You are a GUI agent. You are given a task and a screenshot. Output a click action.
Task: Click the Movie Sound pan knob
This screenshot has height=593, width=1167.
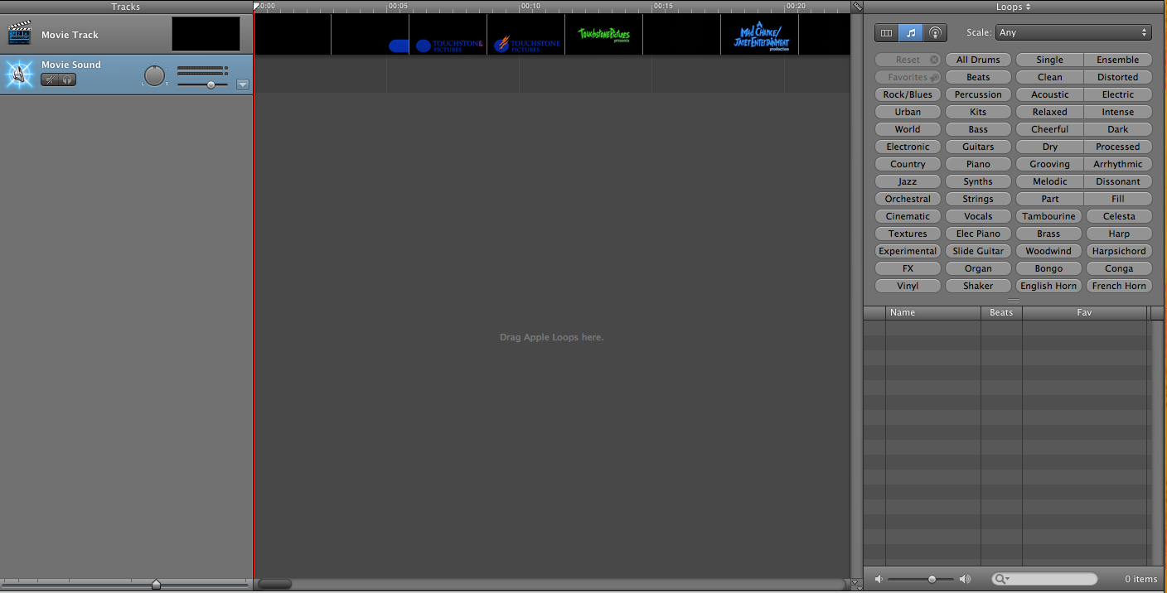pos(155,75)
